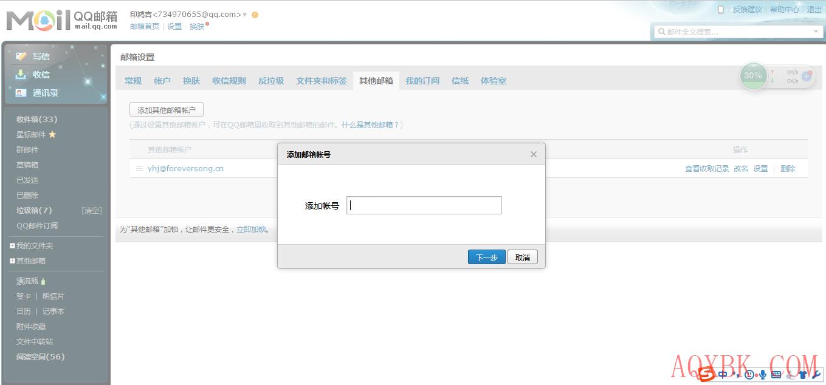Click the 删除 link in the account row

point(788,169)
